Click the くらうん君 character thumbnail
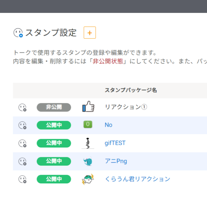The width and height of the screenshot is (207, 207). [88, 179]
